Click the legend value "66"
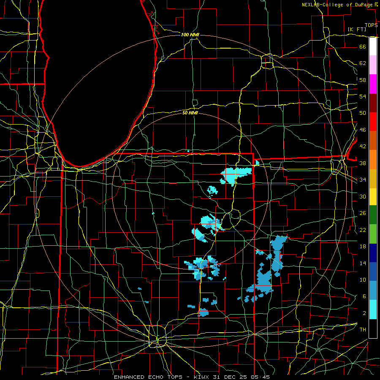Image resolution: width=380 pixels, height=380 pixels. coord(363,46)
